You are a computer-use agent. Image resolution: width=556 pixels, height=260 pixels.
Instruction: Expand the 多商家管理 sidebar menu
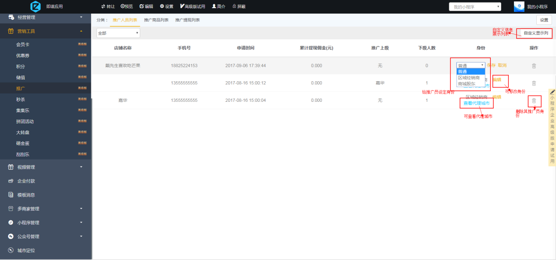tap(81, 209)
